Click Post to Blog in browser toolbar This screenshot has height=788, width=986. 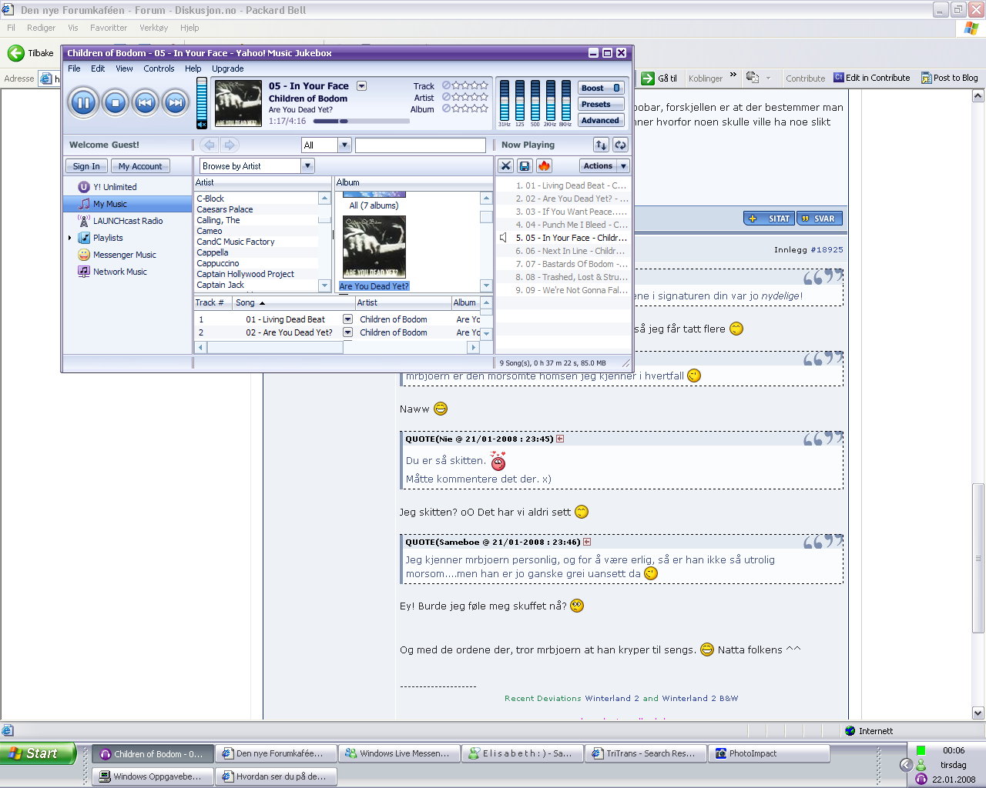click(x=949, y=78)
